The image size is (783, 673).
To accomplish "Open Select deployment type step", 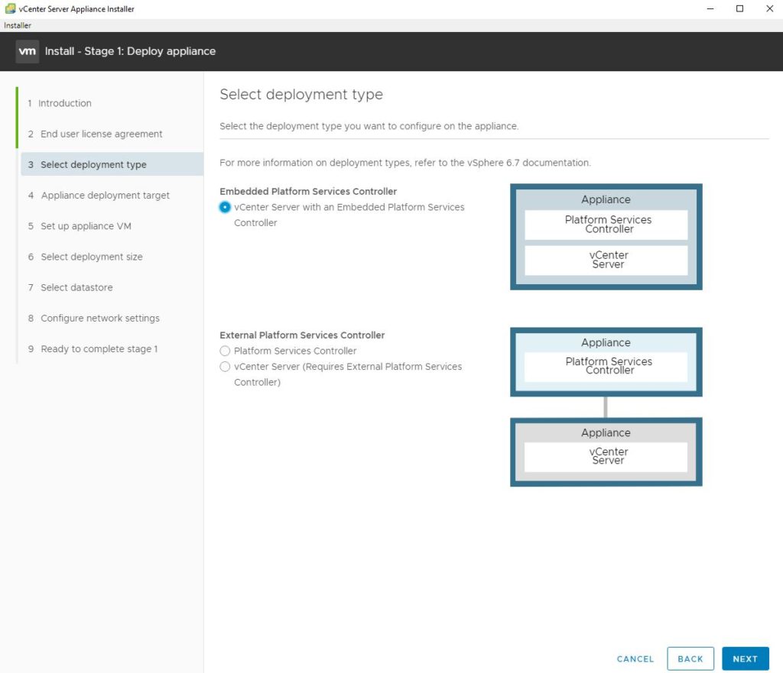I will point(112,165).
